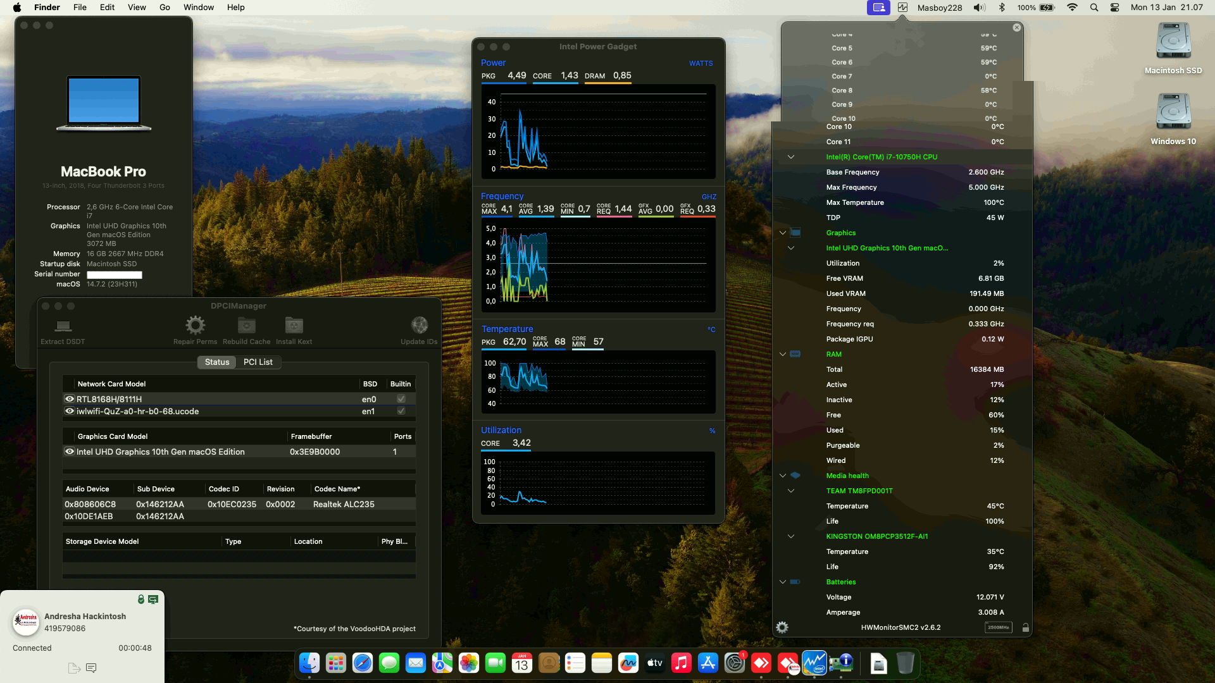
Task: Click the screen sharing icon in menu bar
Action: click(878, 8)
